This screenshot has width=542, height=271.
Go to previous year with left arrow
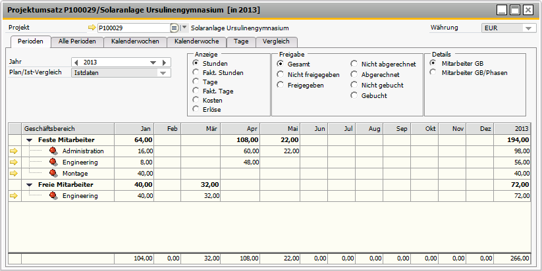(x=76, y=62)
